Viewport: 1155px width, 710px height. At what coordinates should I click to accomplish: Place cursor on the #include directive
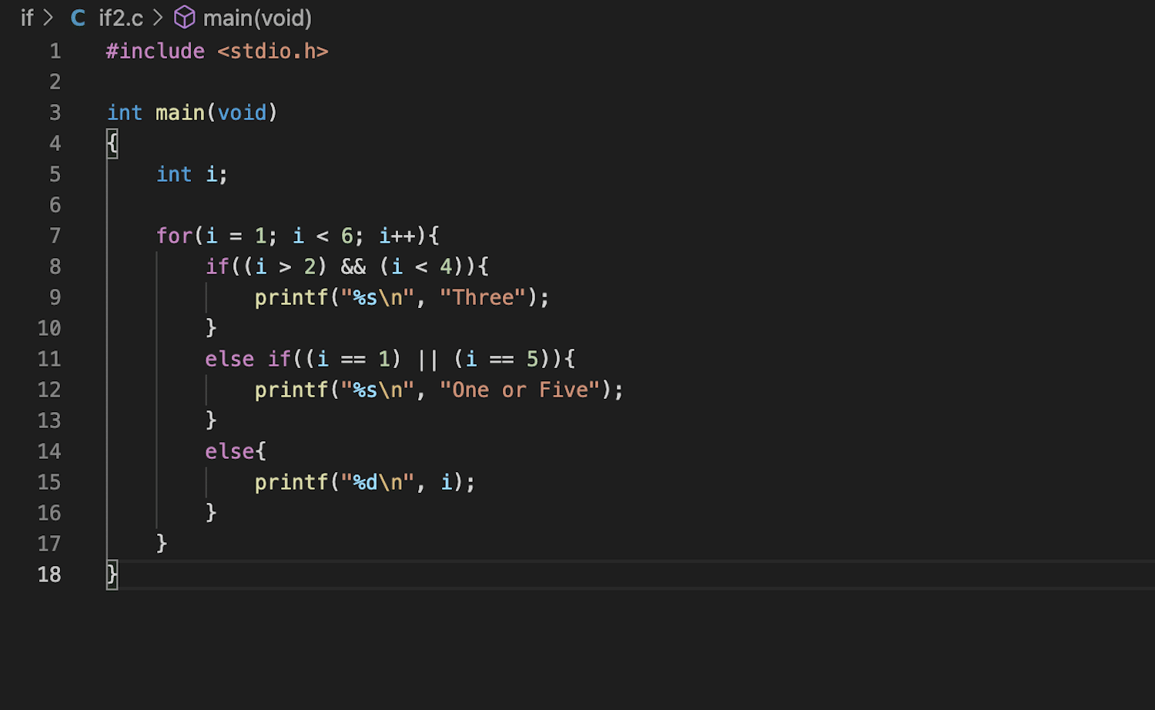(156, 51)
